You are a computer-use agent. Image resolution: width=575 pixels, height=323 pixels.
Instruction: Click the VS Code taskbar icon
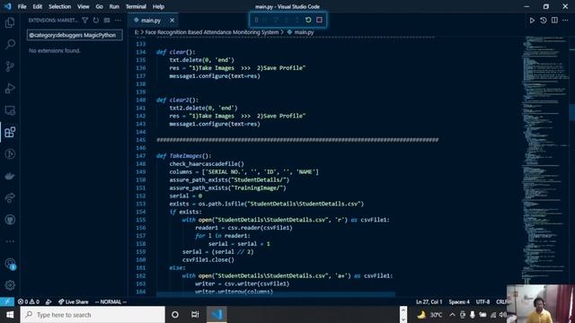pyautogui.click(x=217, y=315)
